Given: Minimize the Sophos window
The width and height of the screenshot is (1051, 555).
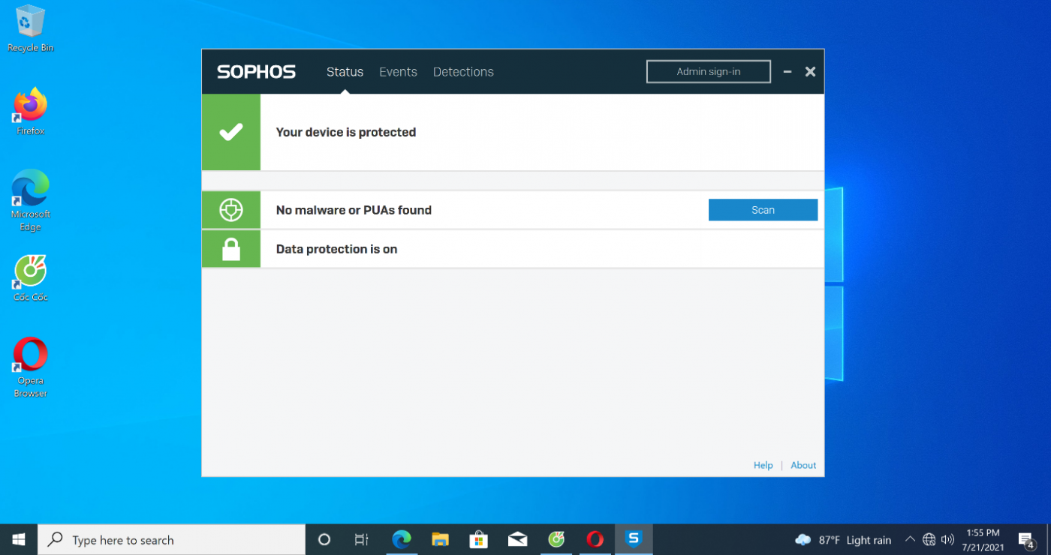Looking at the screenshot, I should tap(787, 72).
